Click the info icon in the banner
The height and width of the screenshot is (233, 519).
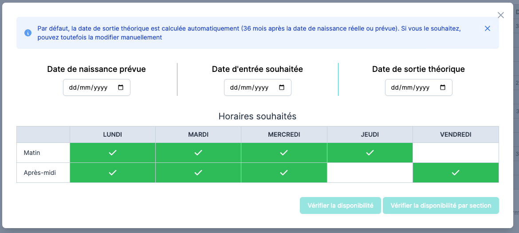click(28, 33)
